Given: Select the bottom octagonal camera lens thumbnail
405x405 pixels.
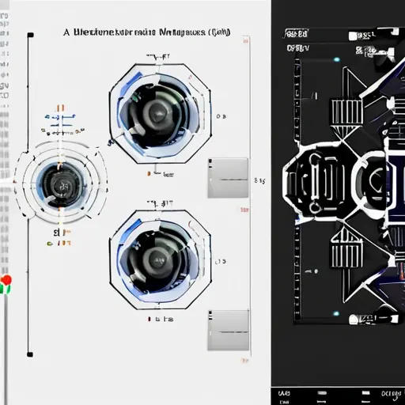Looking at the screenshot, I should coord(161,260).
